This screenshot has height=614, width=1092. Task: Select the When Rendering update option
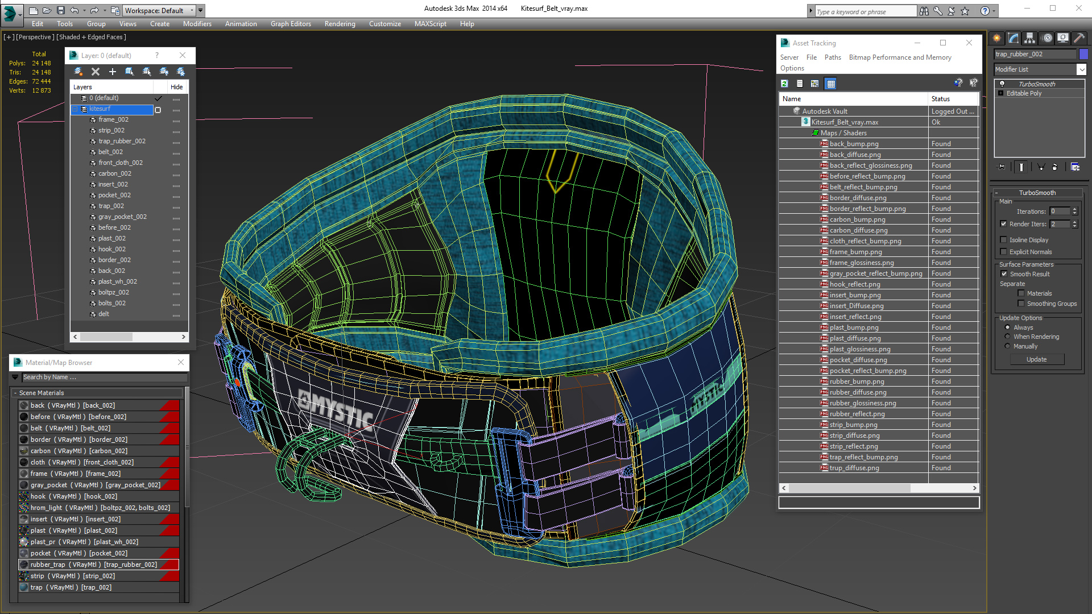coord(1007,337)
